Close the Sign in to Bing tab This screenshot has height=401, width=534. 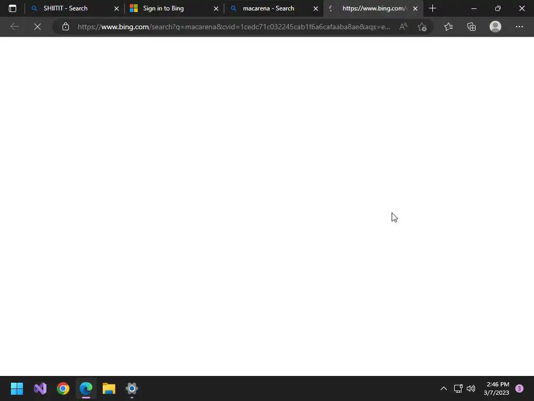(216, 8)
